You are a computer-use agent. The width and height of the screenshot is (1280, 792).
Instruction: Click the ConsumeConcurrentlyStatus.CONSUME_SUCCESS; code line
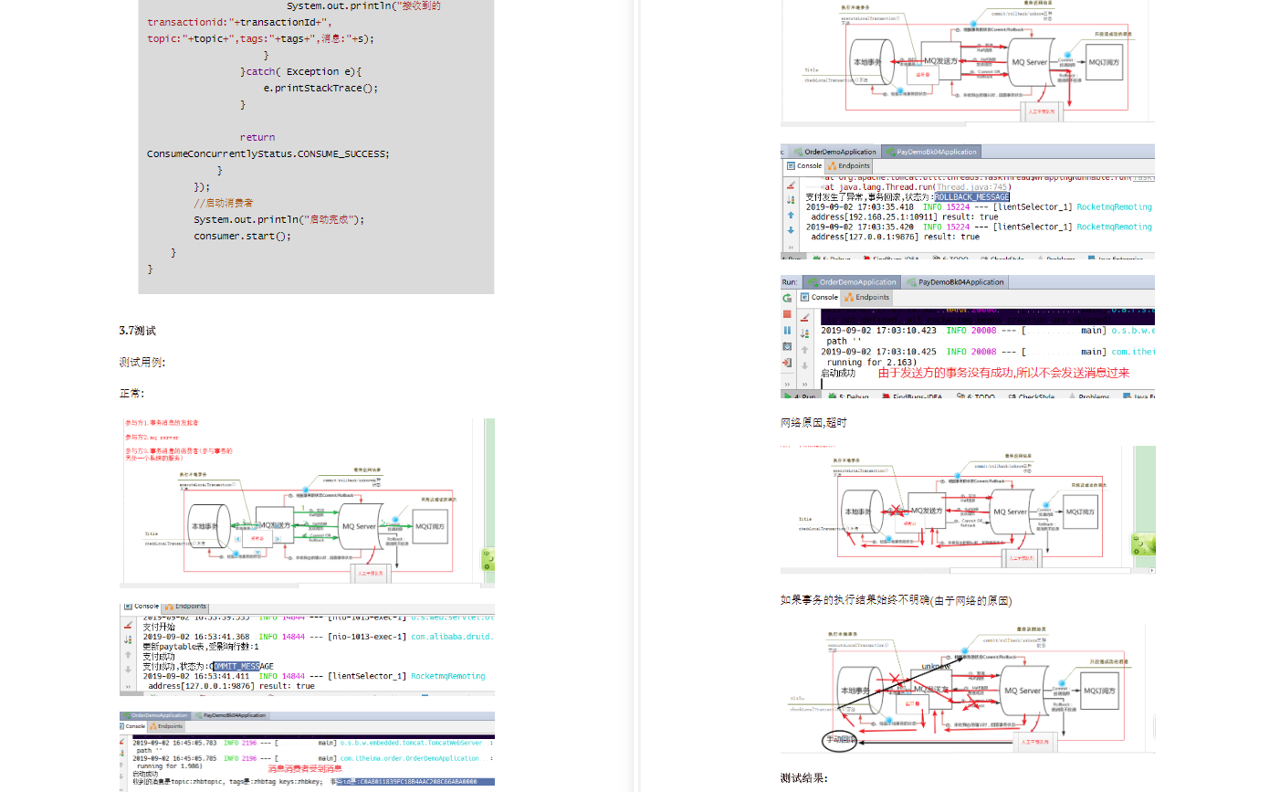[268, 153]
